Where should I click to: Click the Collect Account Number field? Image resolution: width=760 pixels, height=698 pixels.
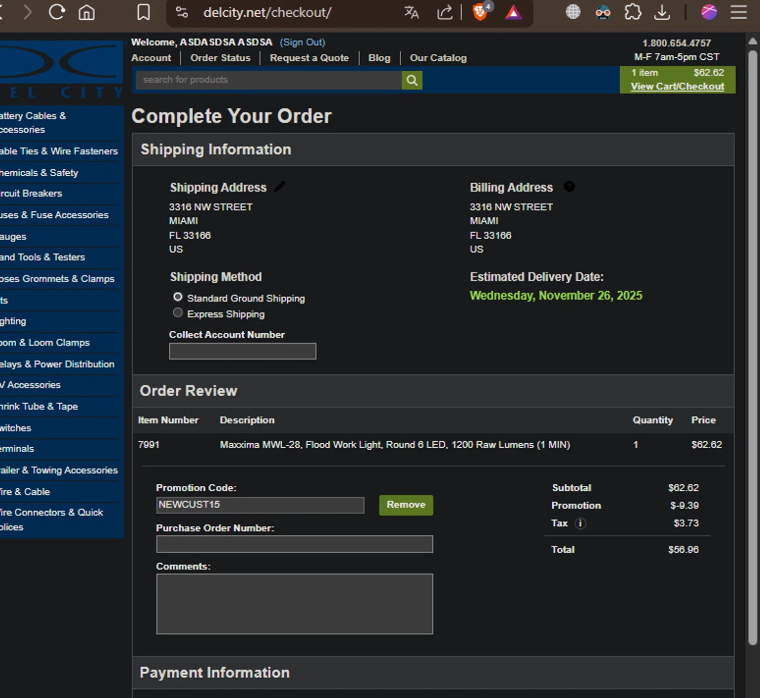pyautogui.click(x=243, y=351)
